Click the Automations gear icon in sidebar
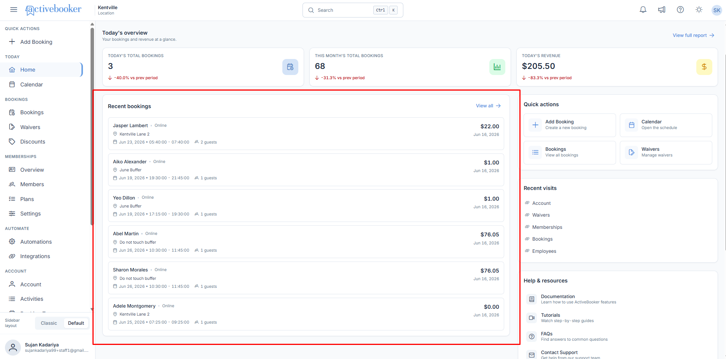Viewport: 726px width, 359px height. point(12,242)
